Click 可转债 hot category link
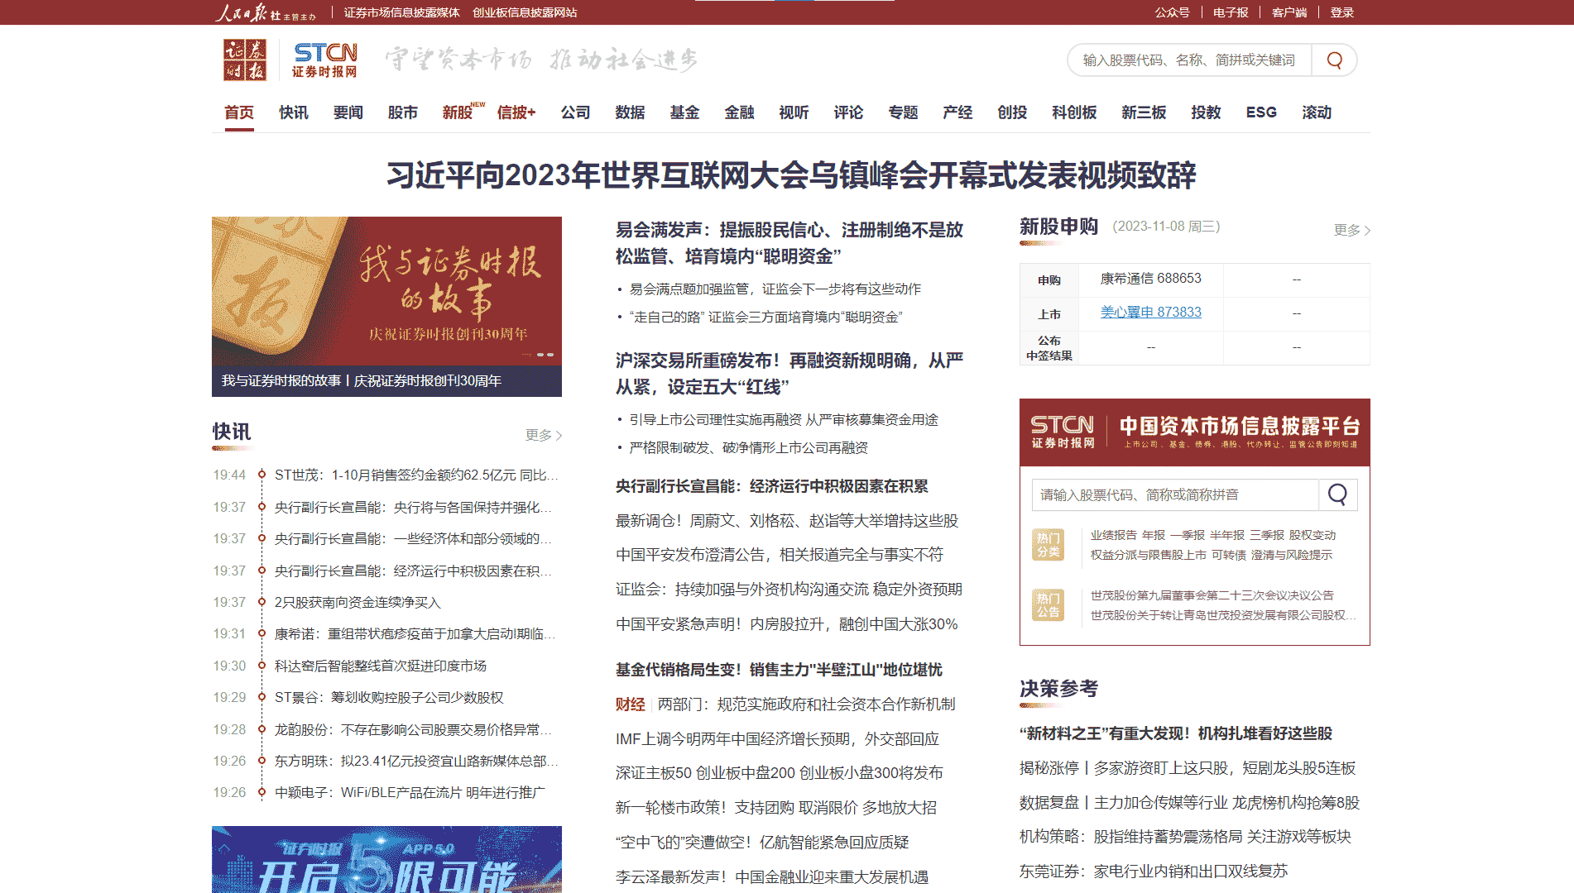Screen dimensions: 1574x893 pyautogui.click(x=1229, y=556)
